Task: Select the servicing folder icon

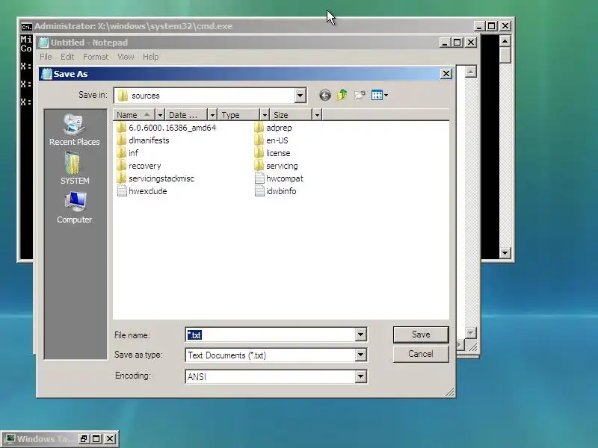Action: tap(259, 166)
